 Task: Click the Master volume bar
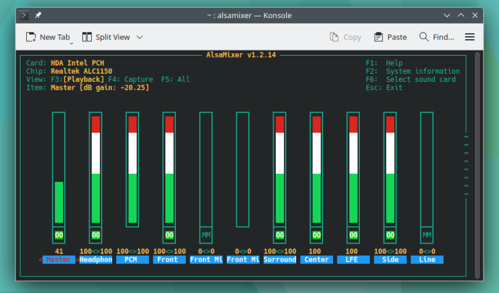coord(59,169)
